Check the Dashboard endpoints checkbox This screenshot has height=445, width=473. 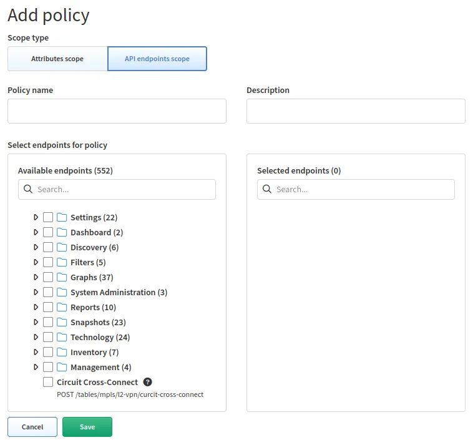point(48,232)
